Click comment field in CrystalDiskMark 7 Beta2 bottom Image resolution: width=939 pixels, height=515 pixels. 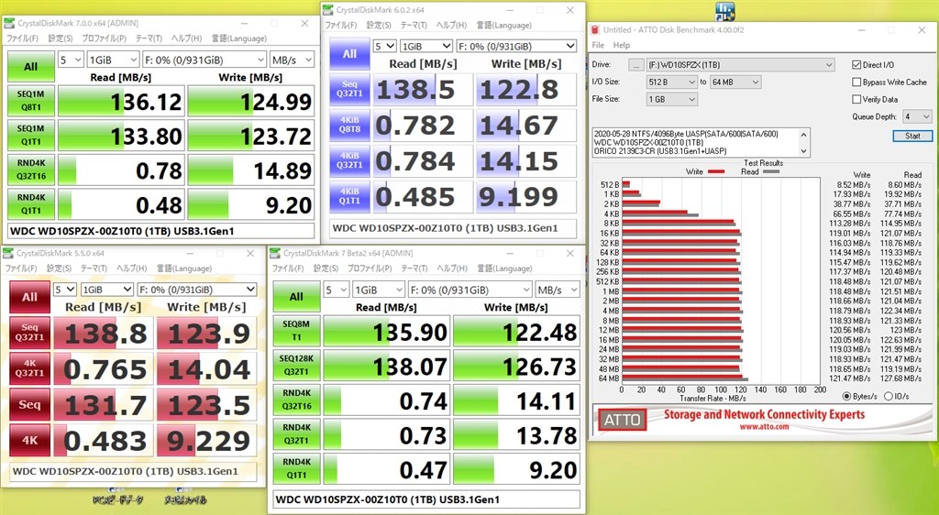tap(426, 499)
